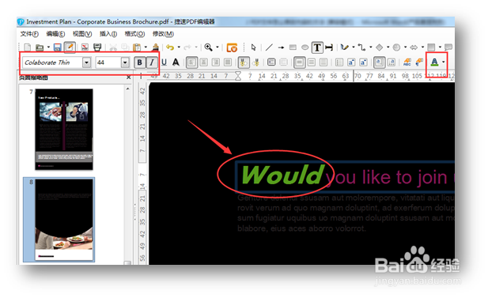488x298 pixels.
Task: Click the Font color A swatch
Action: [x=434, y=62]
